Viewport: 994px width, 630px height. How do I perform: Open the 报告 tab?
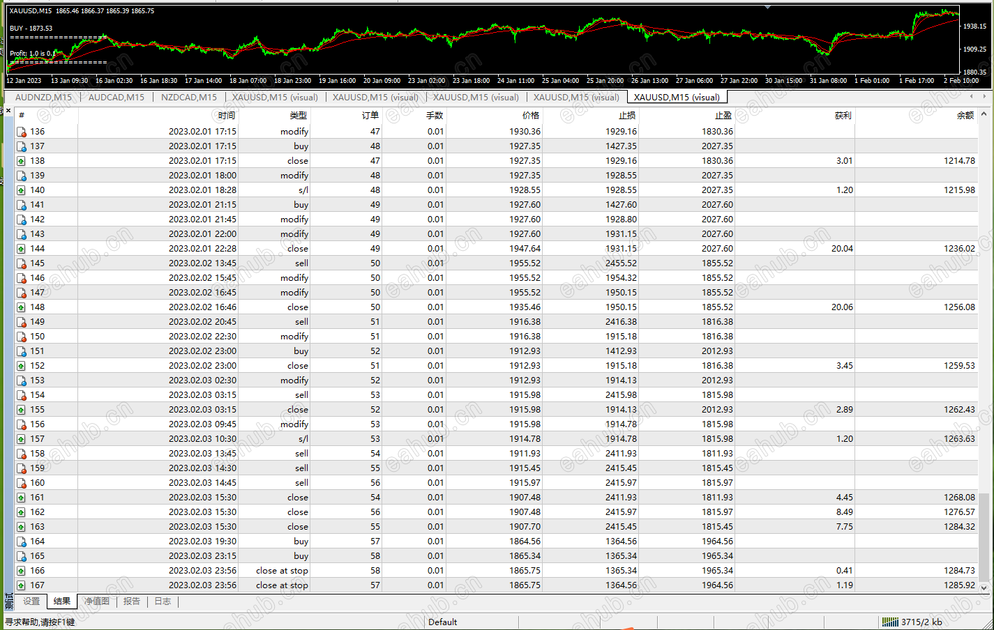pos(132,601)
